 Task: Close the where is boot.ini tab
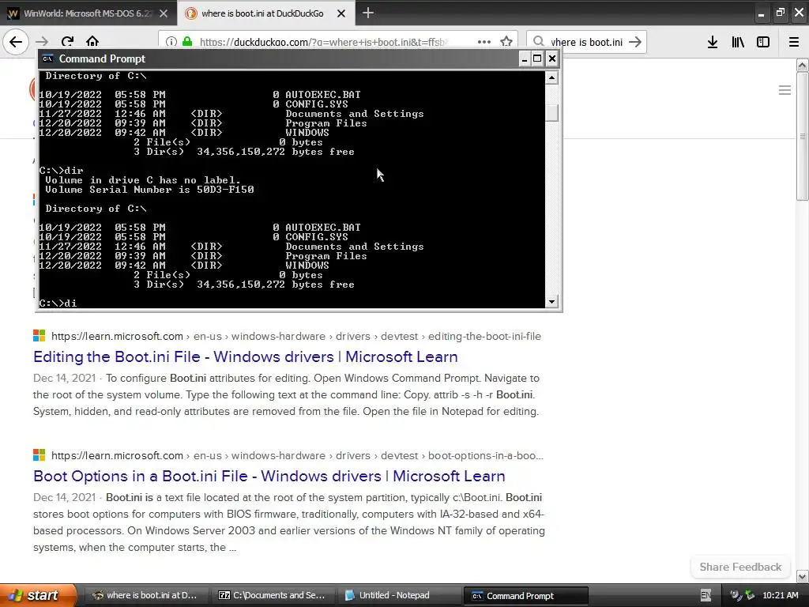341,13
